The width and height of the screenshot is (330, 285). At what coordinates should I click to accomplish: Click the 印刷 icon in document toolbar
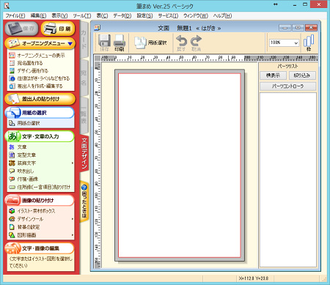pos(120,42)
